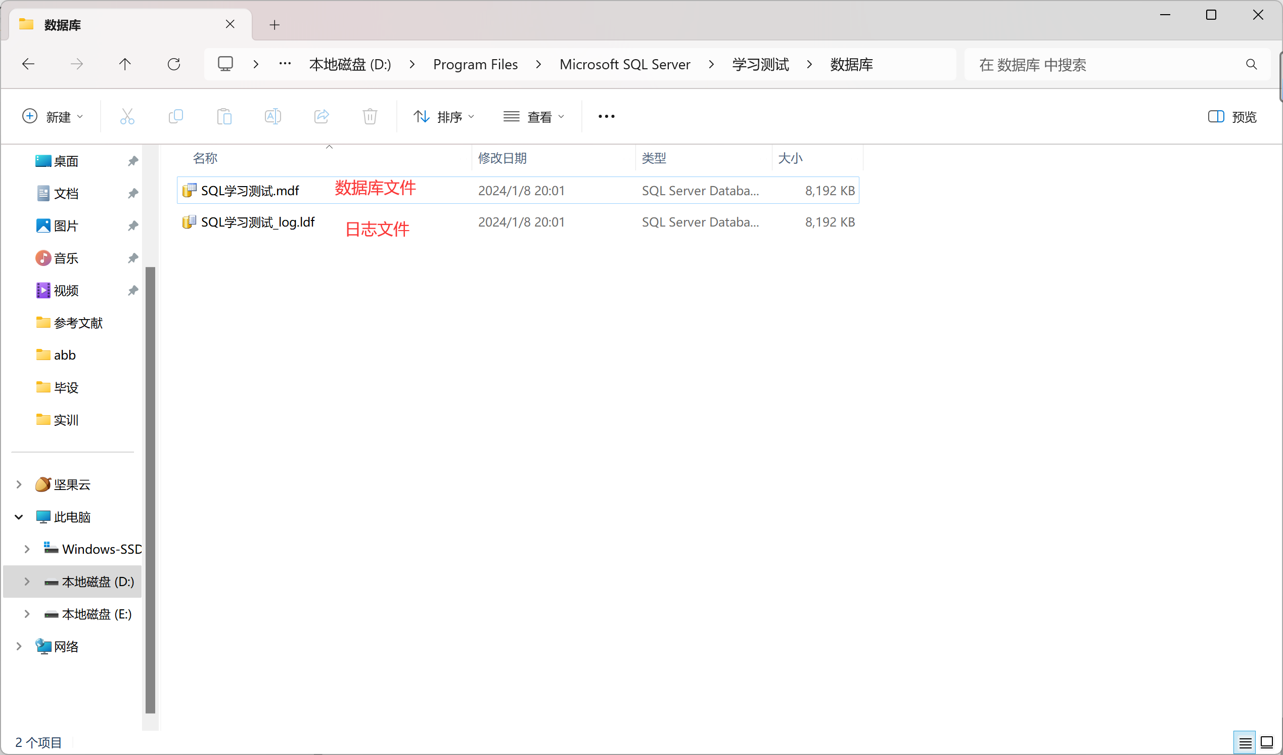Switch to large thumbnails view in status bar
This screenshot has width=1283, height=755.
(1266, 742)
